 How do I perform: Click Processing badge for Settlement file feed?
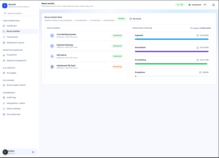[117, 67]
